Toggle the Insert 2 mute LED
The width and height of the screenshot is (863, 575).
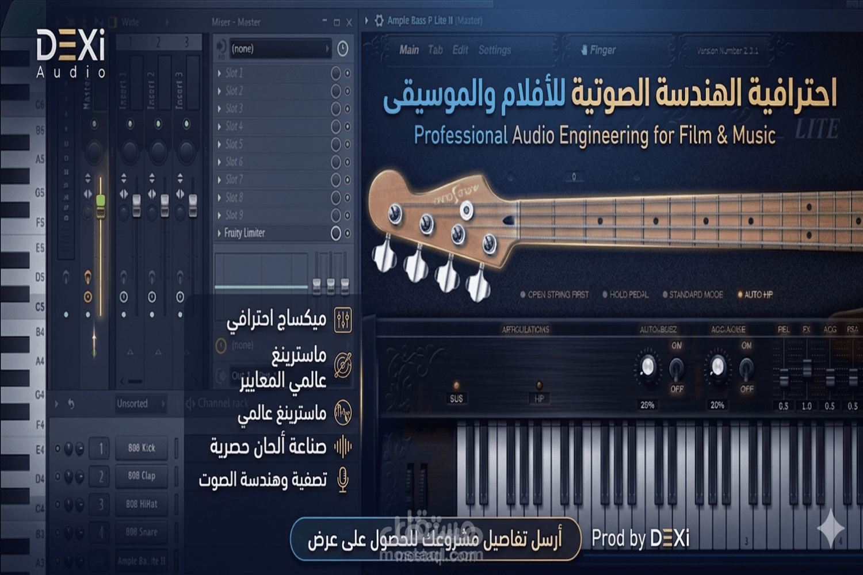158,124
